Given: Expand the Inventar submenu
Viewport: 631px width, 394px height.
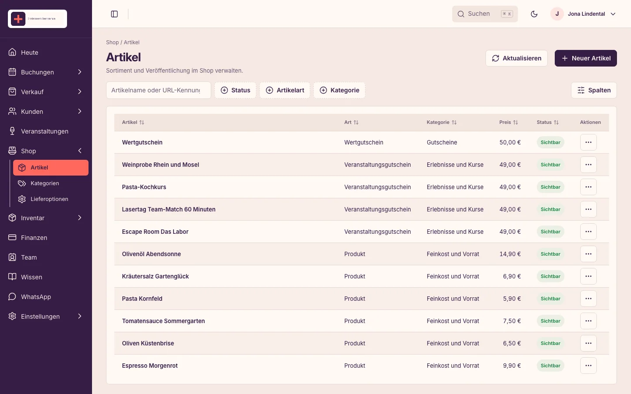Looking at the screenshot, I should 46,218.
